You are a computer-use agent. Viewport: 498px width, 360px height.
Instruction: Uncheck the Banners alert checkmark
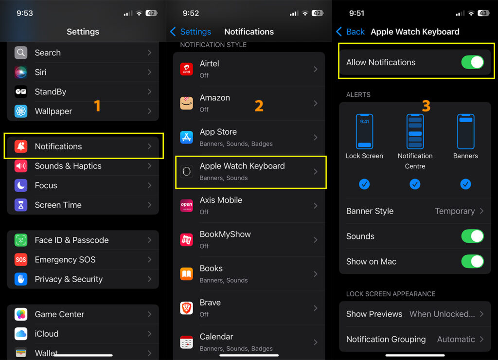pyautogui.click(x=465, y=184)
